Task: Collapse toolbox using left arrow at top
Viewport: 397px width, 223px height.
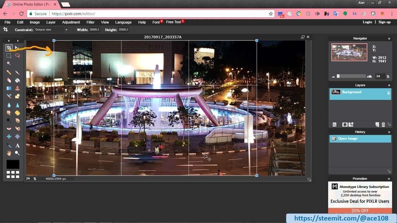Action: coord(9,41)
